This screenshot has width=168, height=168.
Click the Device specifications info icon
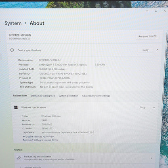(x=12, y=50)
